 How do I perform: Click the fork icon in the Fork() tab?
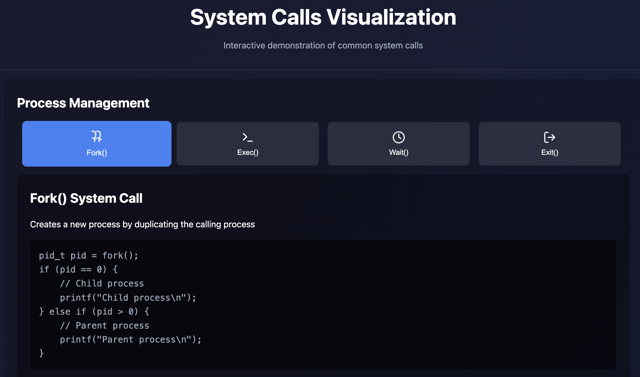[x=97, y=136]
